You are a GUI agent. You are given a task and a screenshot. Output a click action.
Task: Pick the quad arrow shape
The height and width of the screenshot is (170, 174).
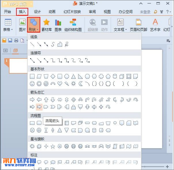tap(74, 100)
